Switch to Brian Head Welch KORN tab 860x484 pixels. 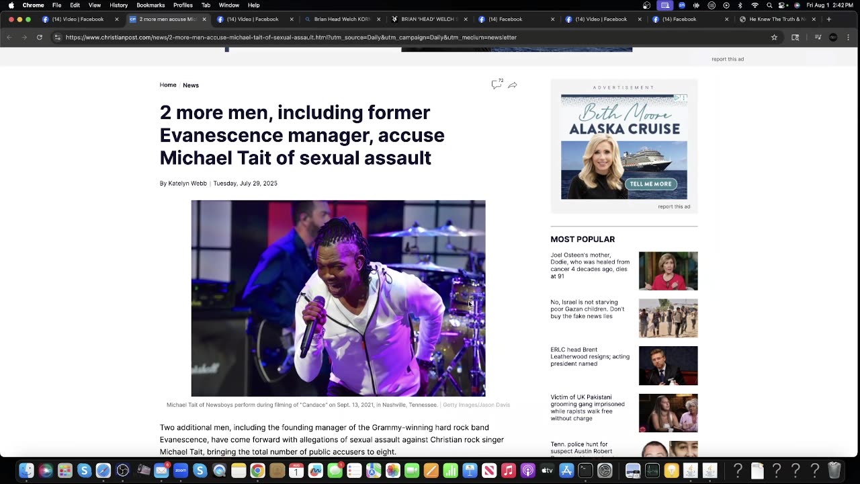pyautogui.click(x=343, y=19)
